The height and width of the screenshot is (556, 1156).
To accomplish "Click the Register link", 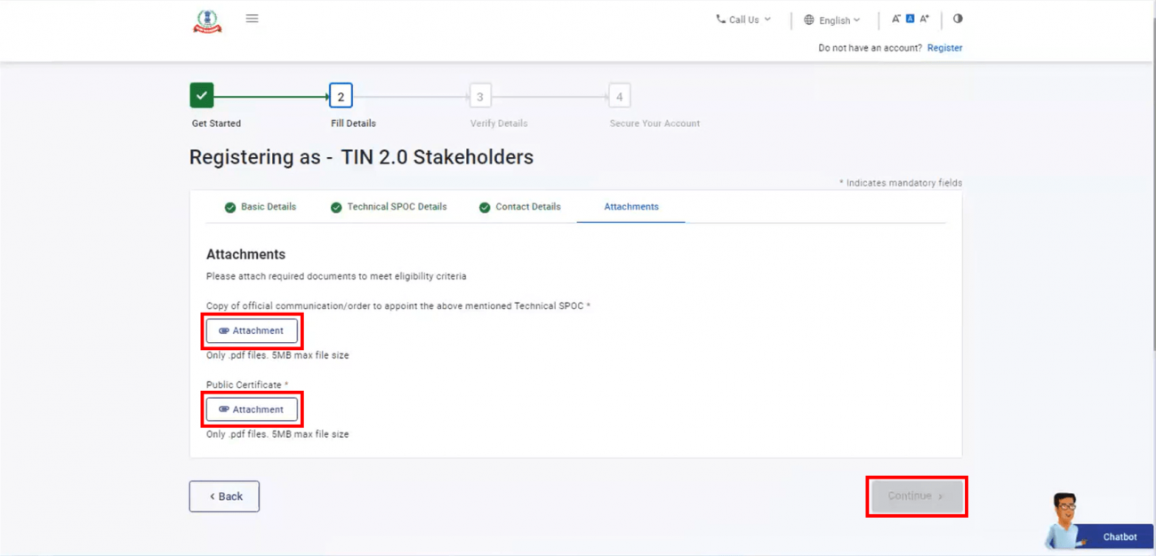I will 944,48.
